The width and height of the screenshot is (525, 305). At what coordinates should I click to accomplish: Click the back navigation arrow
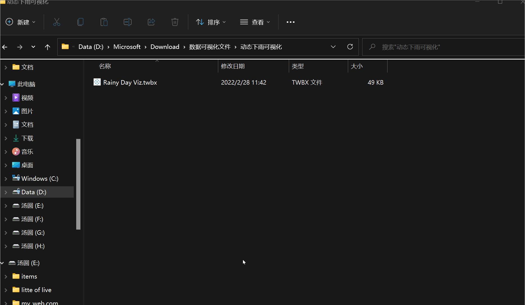[5, 47]
